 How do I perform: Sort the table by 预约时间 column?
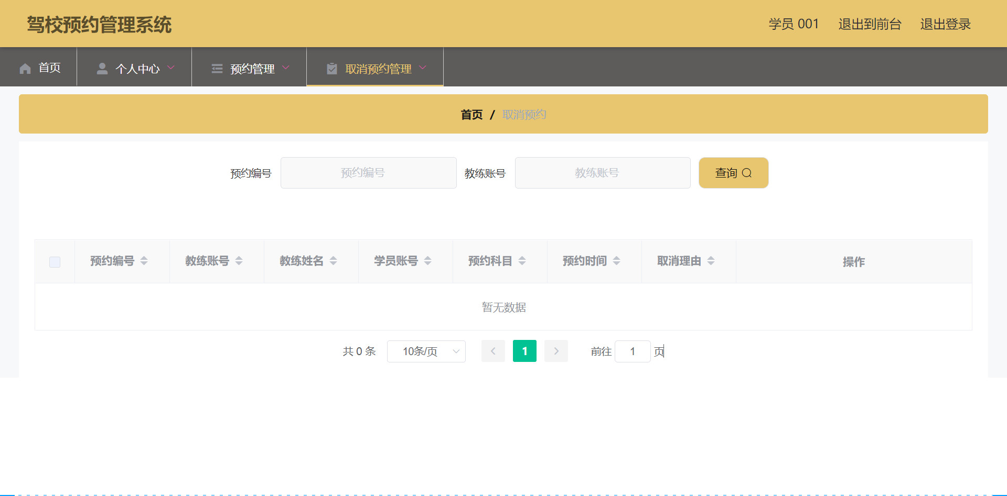(616, 261)
